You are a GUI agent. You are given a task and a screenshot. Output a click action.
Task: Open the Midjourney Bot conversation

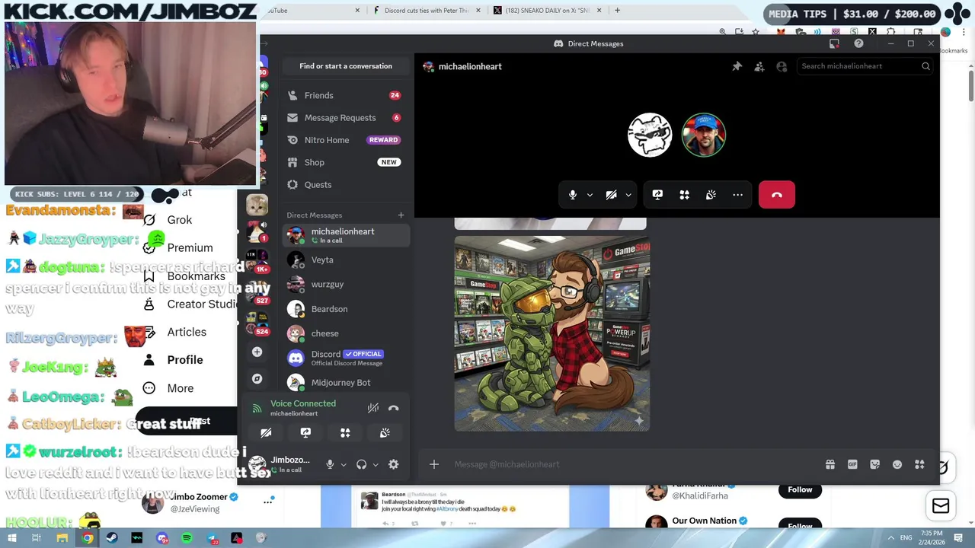pos(345,382)
